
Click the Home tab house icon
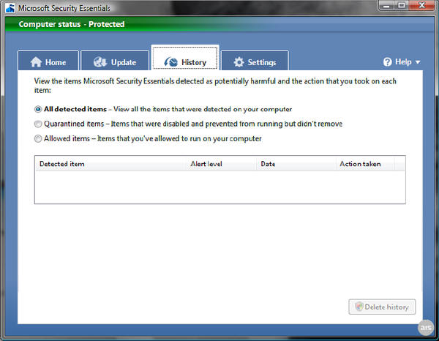point(36,62)
